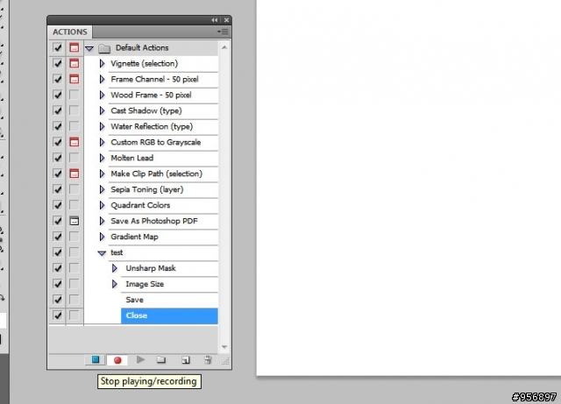Expand the Image Size step
The image size is (561, 404).
click(115, 284)
